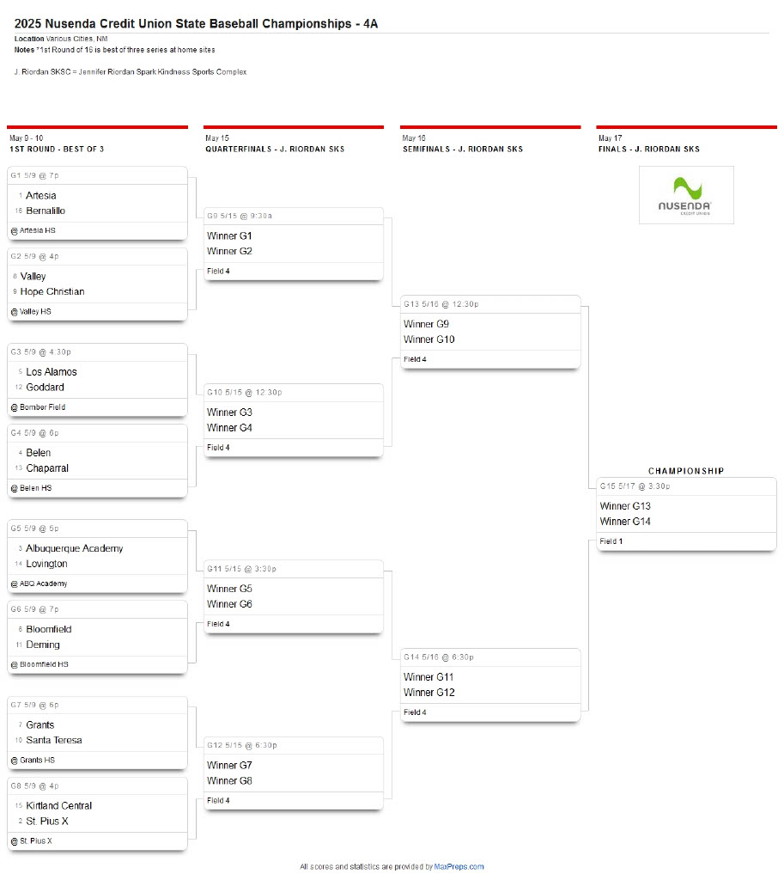The height and width of the screenshot is (880, 784).
Task: Select Artesia team in game G1
Action: [41, 196]
